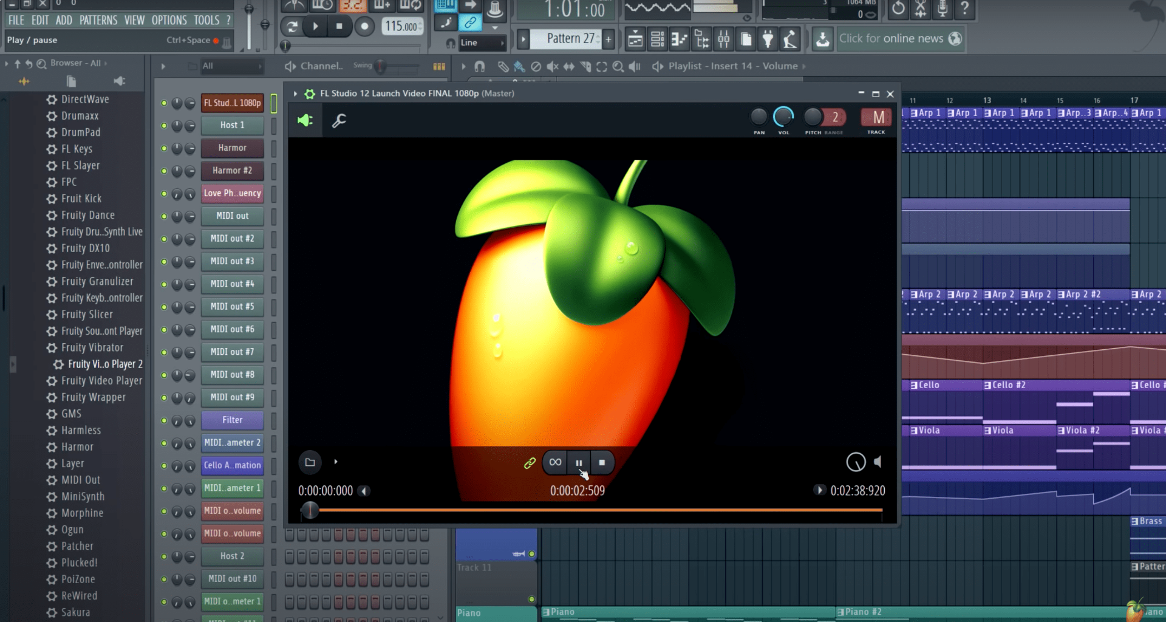Viewport: 1166px width, 622px height.
Task: Open the plugin picker plug icon
Action: (x=768, y=39)
